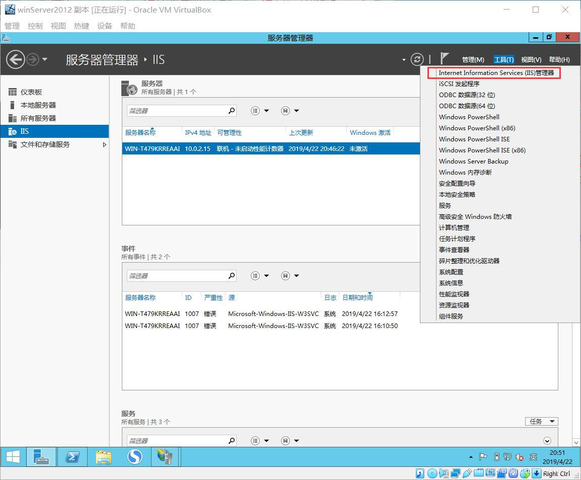Open the 工具(T) menu
Screen dimensions: 581x480
pos(503,60)
